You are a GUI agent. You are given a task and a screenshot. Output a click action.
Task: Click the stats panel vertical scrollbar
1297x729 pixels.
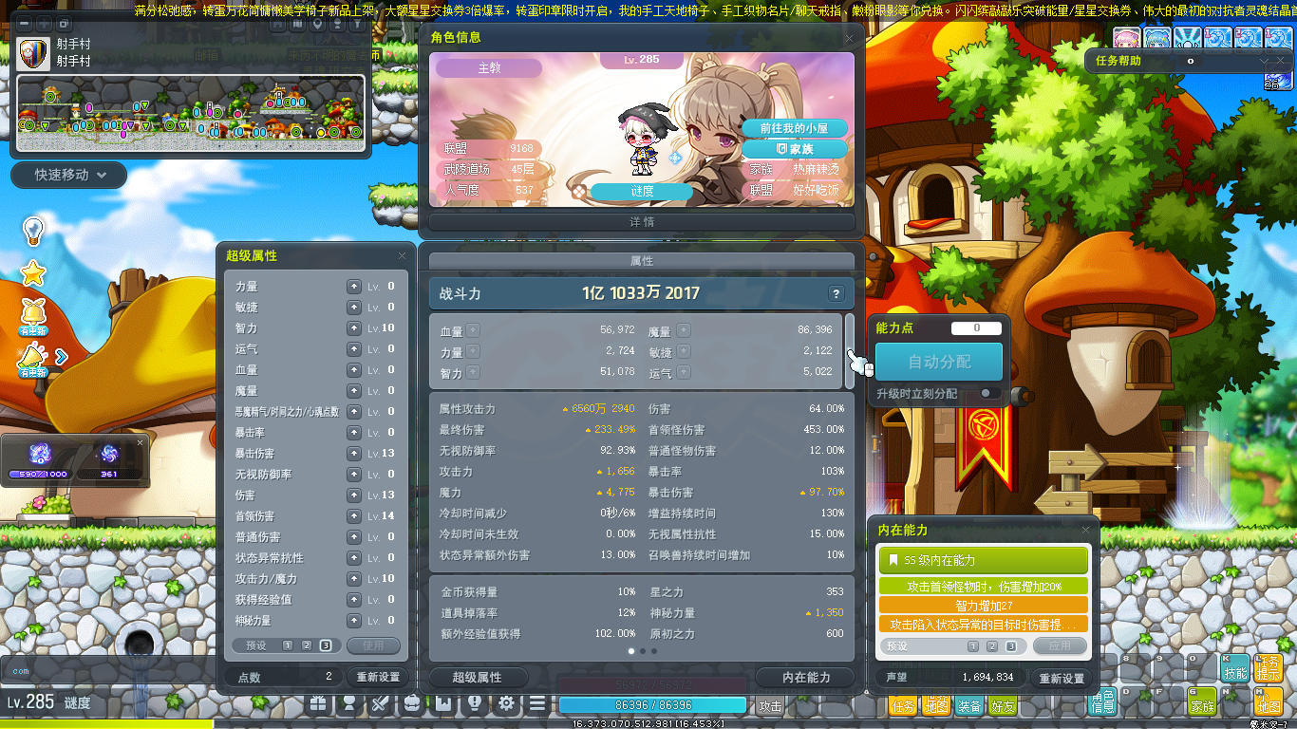click(849, 349)
